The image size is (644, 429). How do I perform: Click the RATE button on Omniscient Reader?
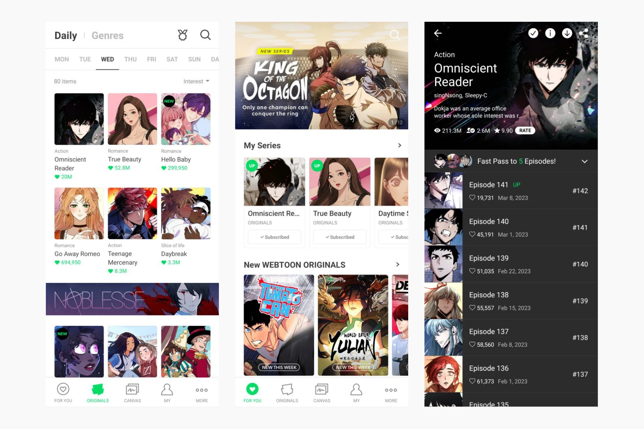pyautogui.click(x=525, y=130)
